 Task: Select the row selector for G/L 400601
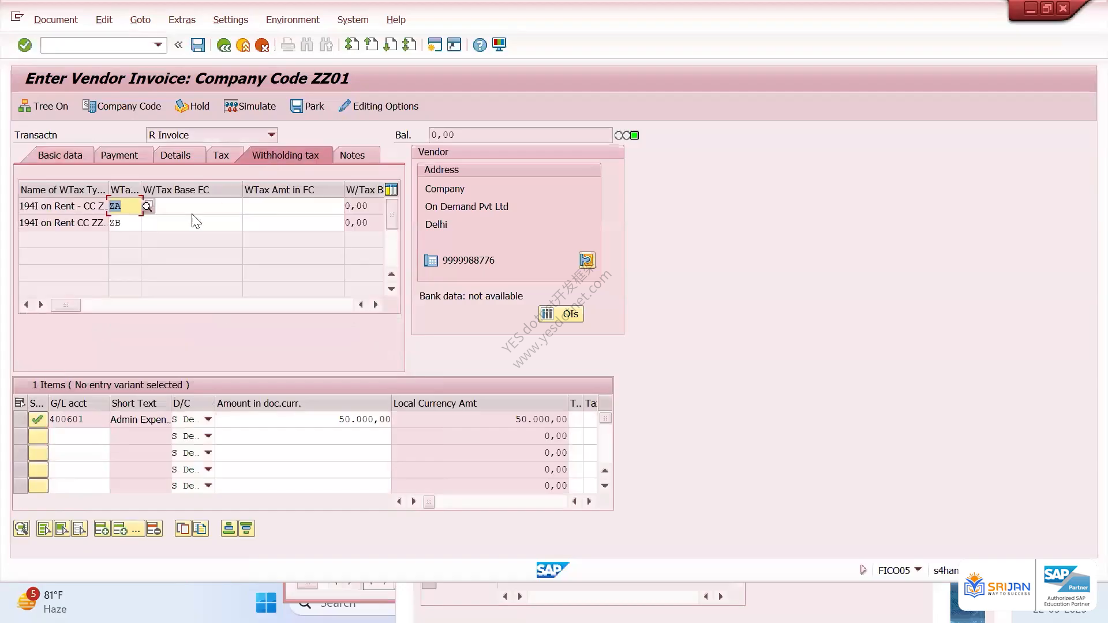click(x=20, y=419)
